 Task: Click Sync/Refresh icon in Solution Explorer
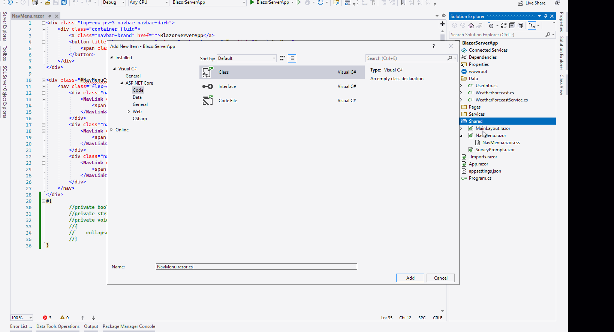click(504, 25)
